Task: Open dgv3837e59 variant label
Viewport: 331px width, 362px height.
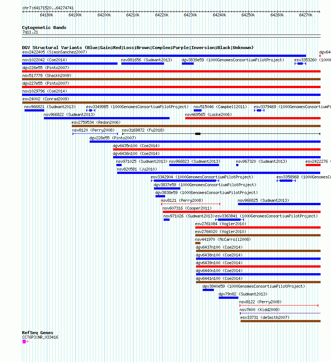Action: [x=205, y=185]
